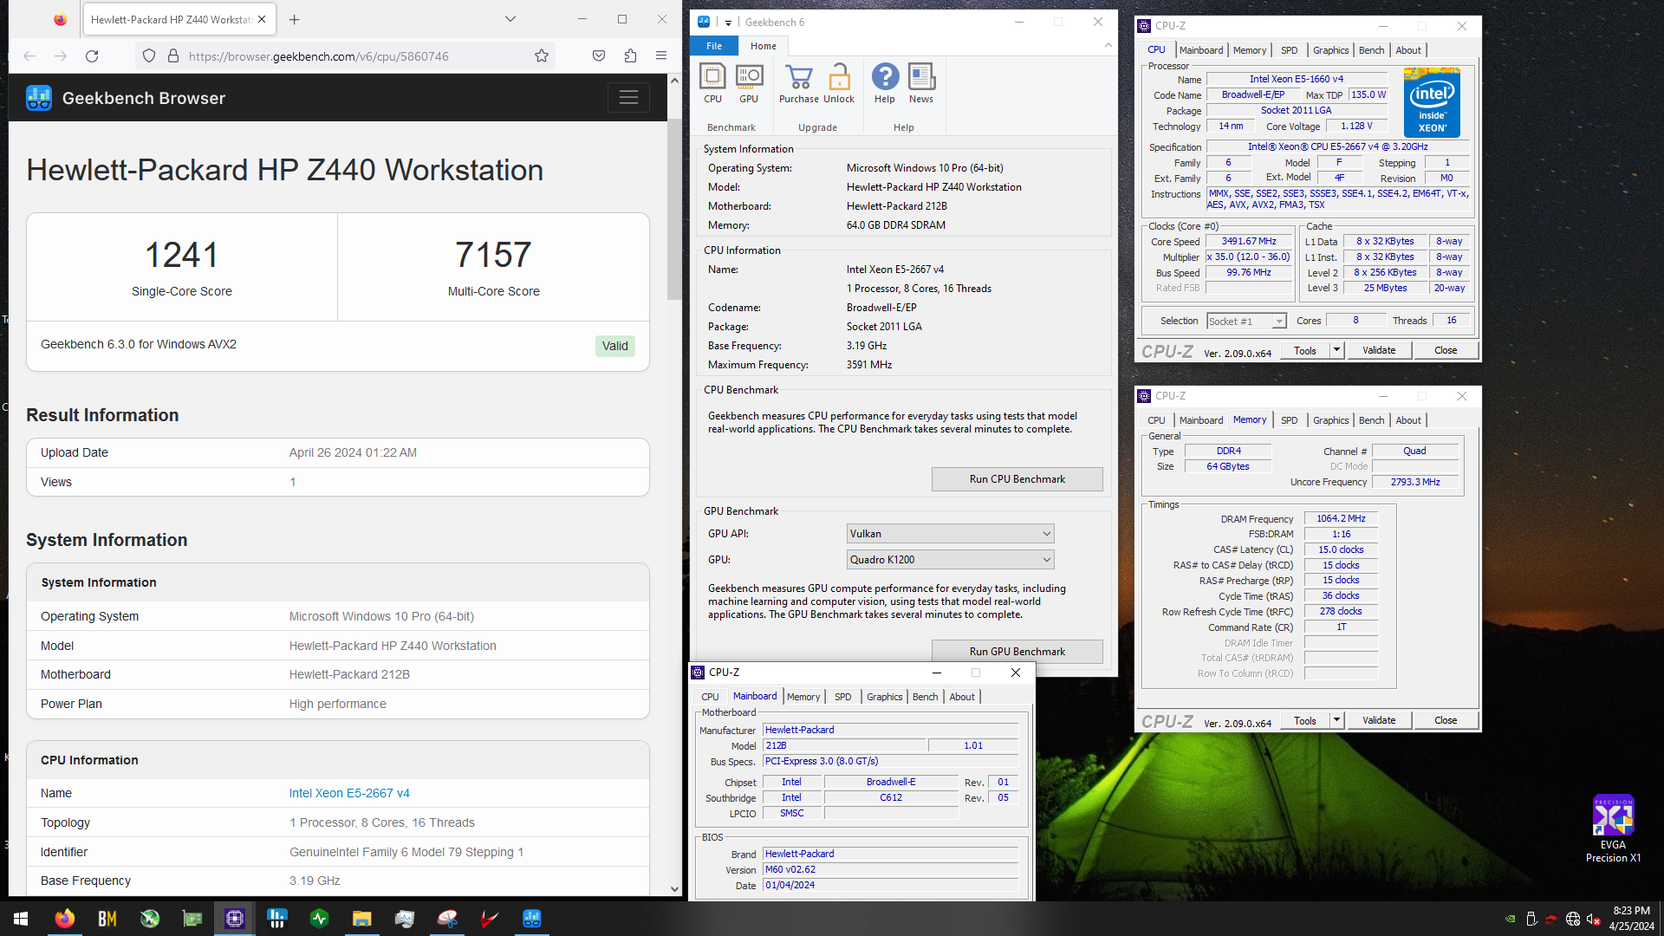Switch to Bench tab in Mainboard CPU-Z window

(925, 697)
